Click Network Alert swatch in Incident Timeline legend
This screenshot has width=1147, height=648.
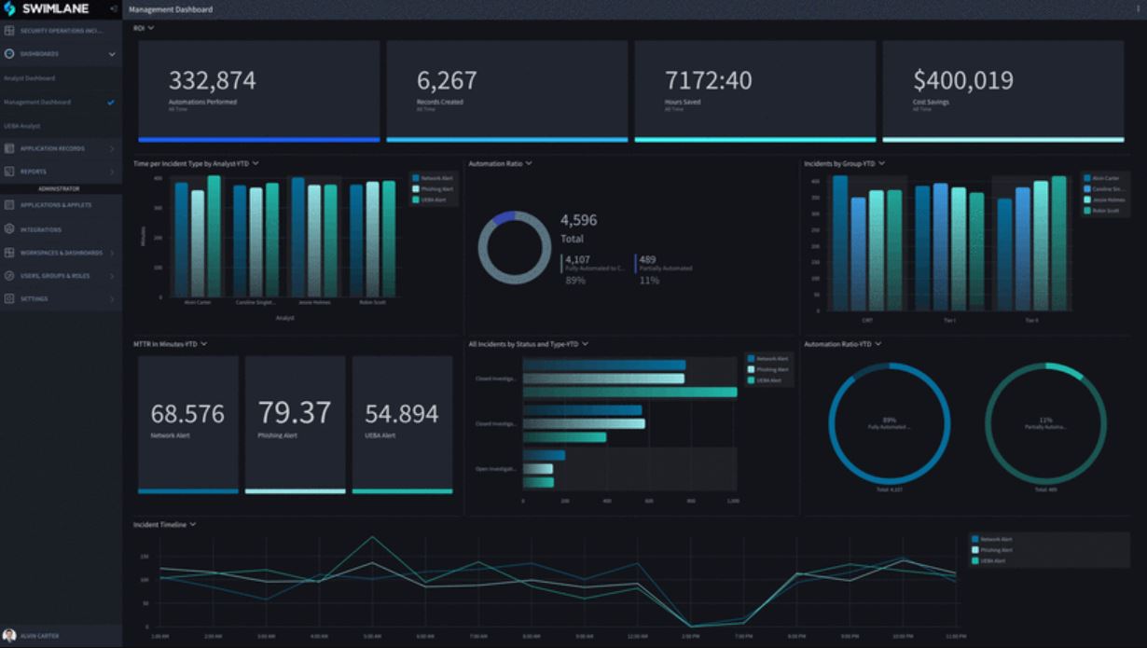(x=975, y=539)
